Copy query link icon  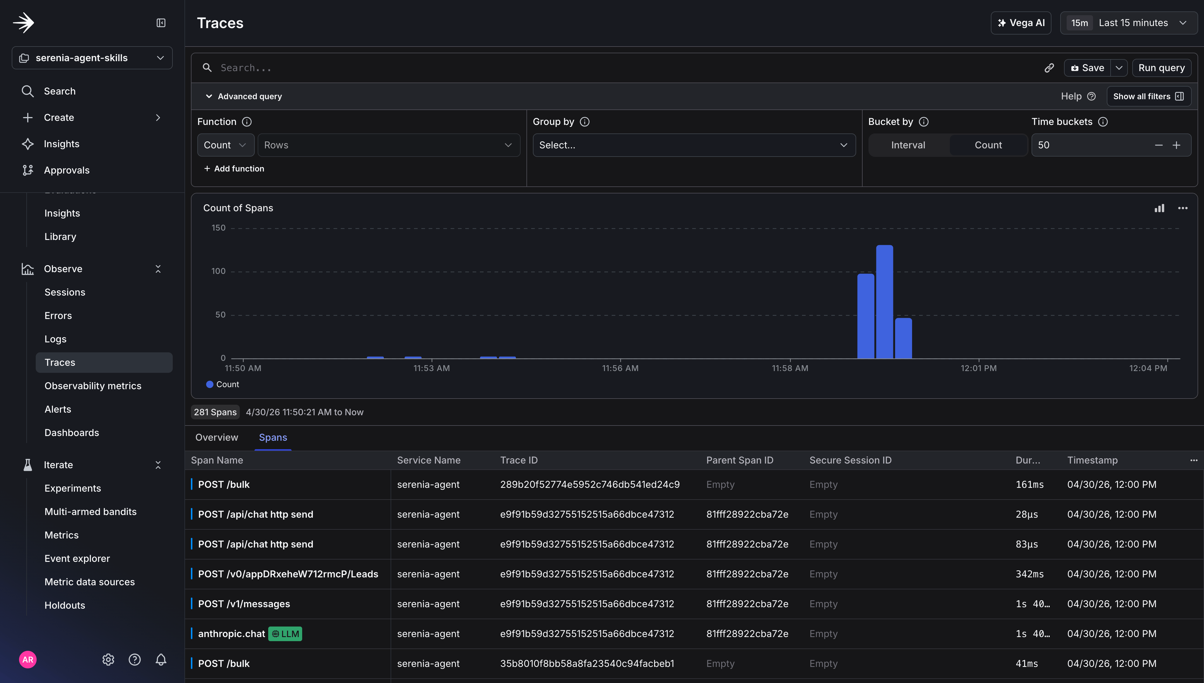coord(1049,68)
